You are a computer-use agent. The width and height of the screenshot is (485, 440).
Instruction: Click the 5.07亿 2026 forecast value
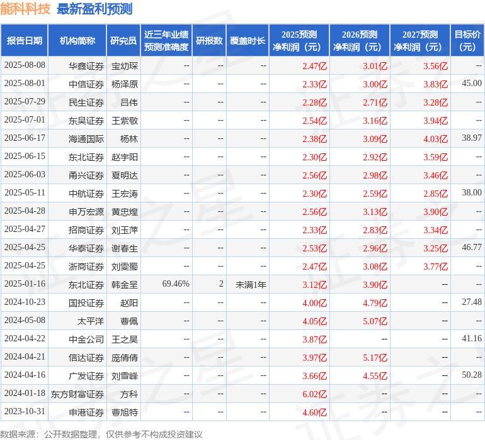click(375, 321)
